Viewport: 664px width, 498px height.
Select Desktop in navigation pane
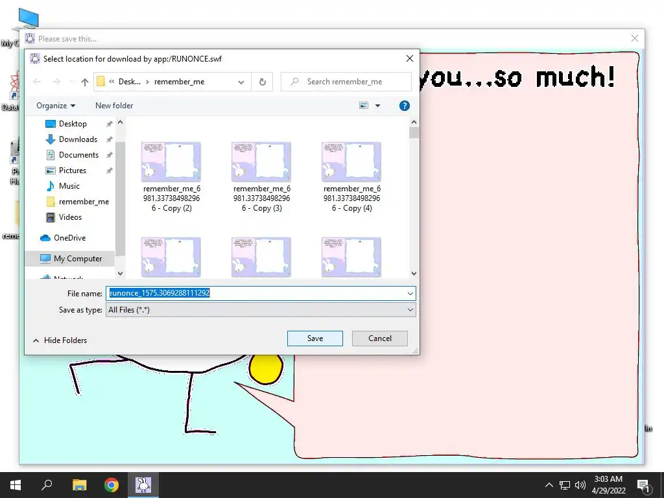tap(73, 124)
